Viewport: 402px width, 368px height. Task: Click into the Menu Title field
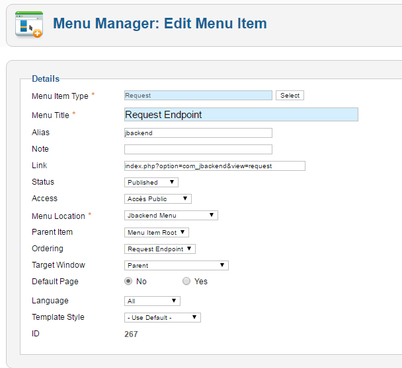pos(241,114)
